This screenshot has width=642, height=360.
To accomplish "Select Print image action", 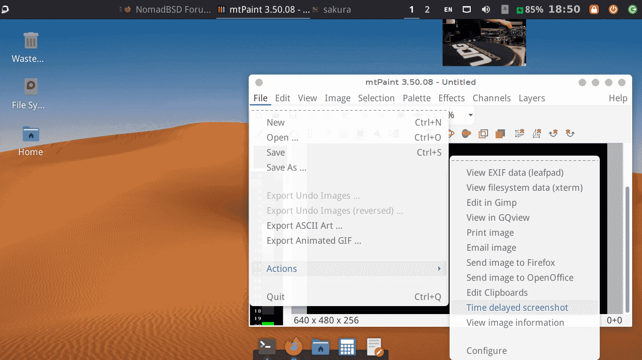I will point(525,232).
